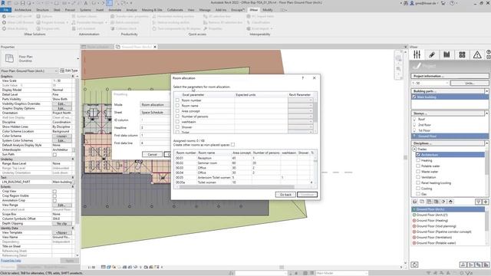Open the Structure ribbon tab

point(42,10)
